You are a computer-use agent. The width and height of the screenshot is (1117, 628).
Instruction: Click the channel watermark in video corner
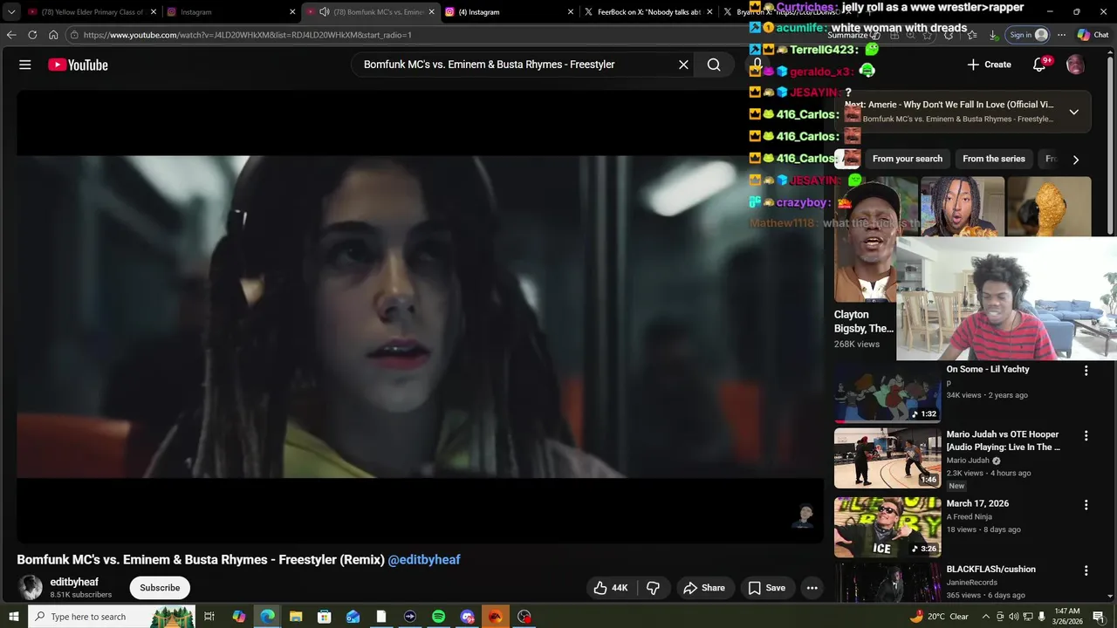pos(804,515)
